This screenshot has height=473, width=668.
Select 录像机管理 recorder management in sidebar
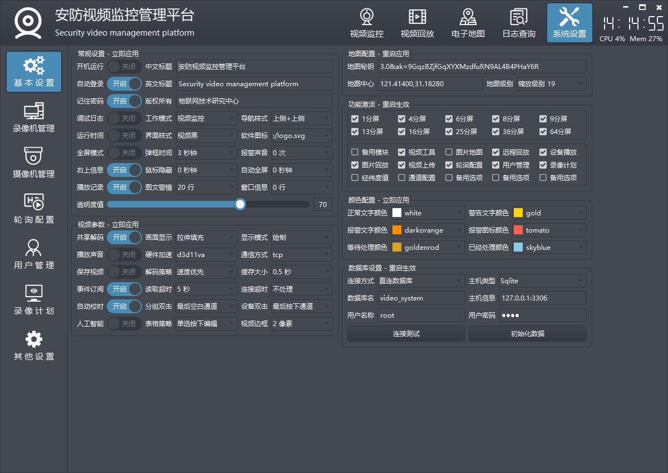(x=34, y=118)
